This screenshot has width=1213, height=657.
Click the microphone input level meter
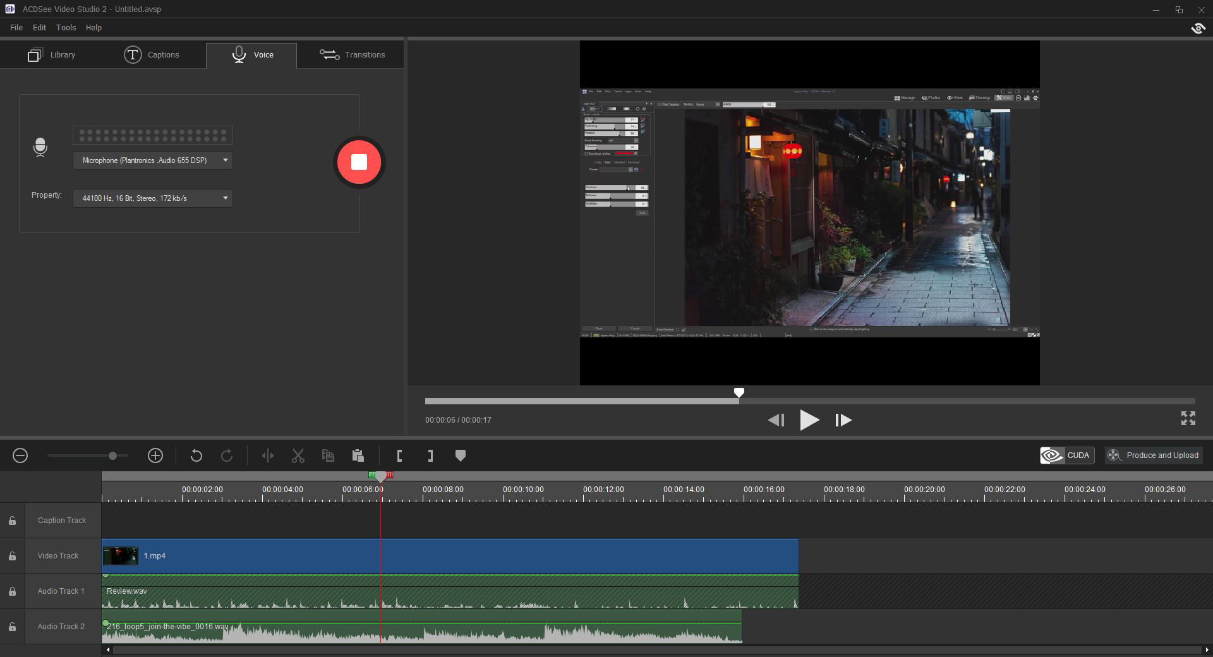tap(153, 135)
